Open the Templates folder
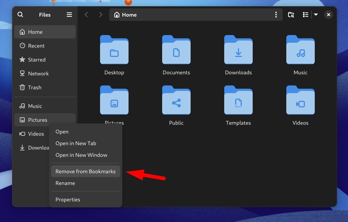The height and width of the screenshot is (222, 348). click(238, 100)
